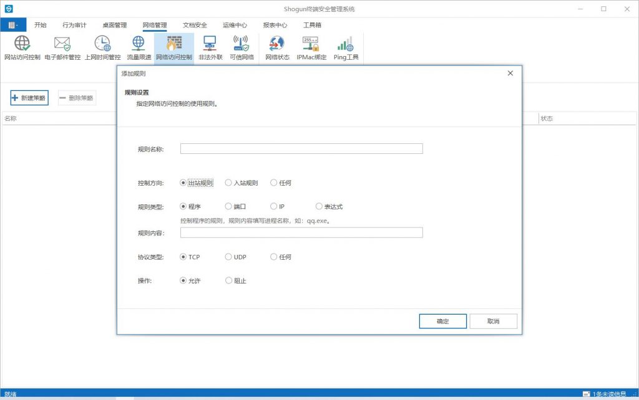Screen dimensions: 639x400
Task: Open 上网时间管控 settings
Action: [102, 48]
